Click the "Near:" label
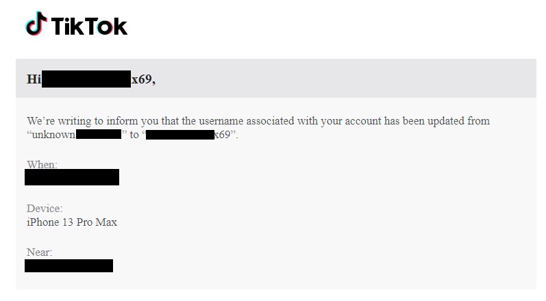 (x=40, y=252)
